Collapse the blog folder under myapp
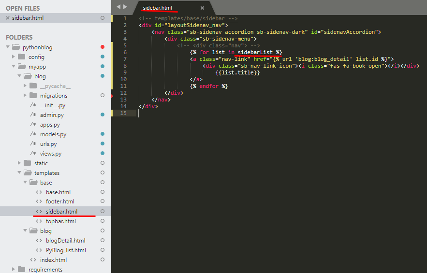 [x=19, y=76]
